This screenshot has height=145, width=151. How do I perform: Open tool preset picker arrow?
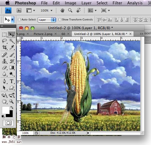coord(12,20)
